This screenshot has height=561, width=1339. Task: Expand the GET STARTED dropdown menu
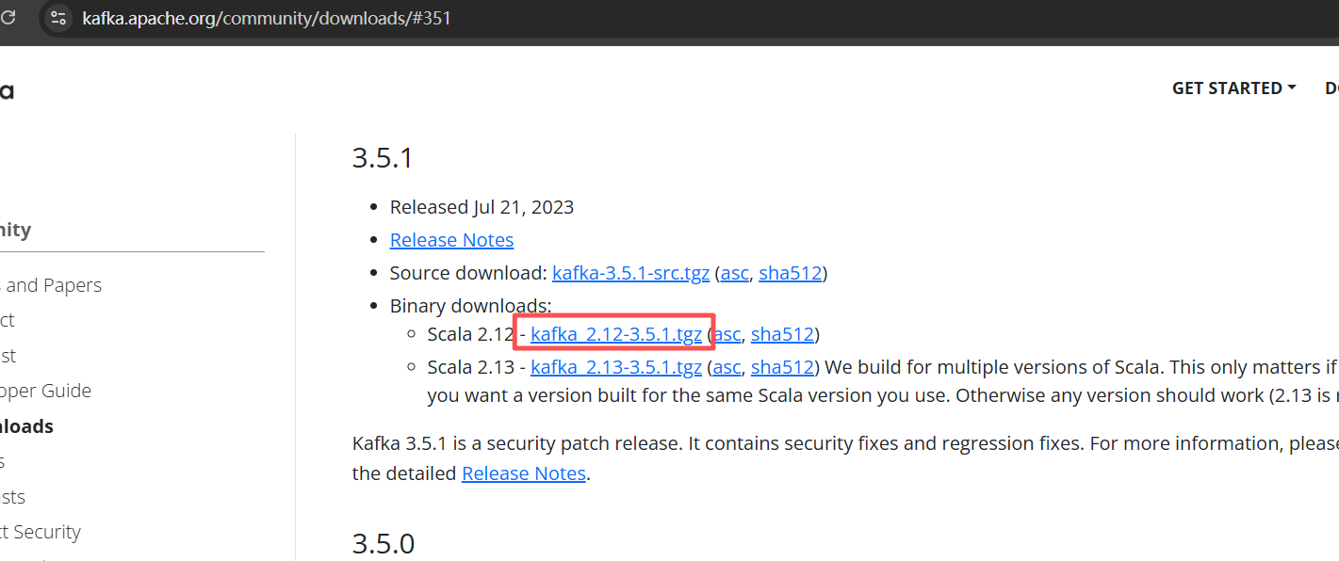click(x=1233, y=88)
